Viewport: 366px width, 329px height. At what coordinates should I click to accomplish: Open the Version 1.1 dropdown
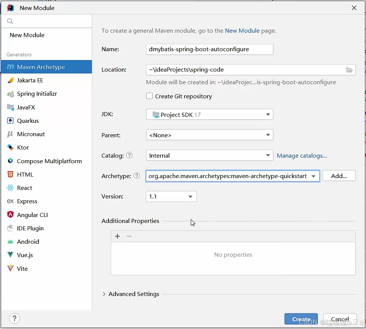coord(171,197)
